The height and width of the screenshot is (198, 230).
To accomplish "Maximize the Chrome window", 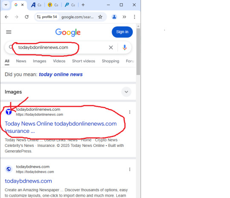I will point(121,5).
